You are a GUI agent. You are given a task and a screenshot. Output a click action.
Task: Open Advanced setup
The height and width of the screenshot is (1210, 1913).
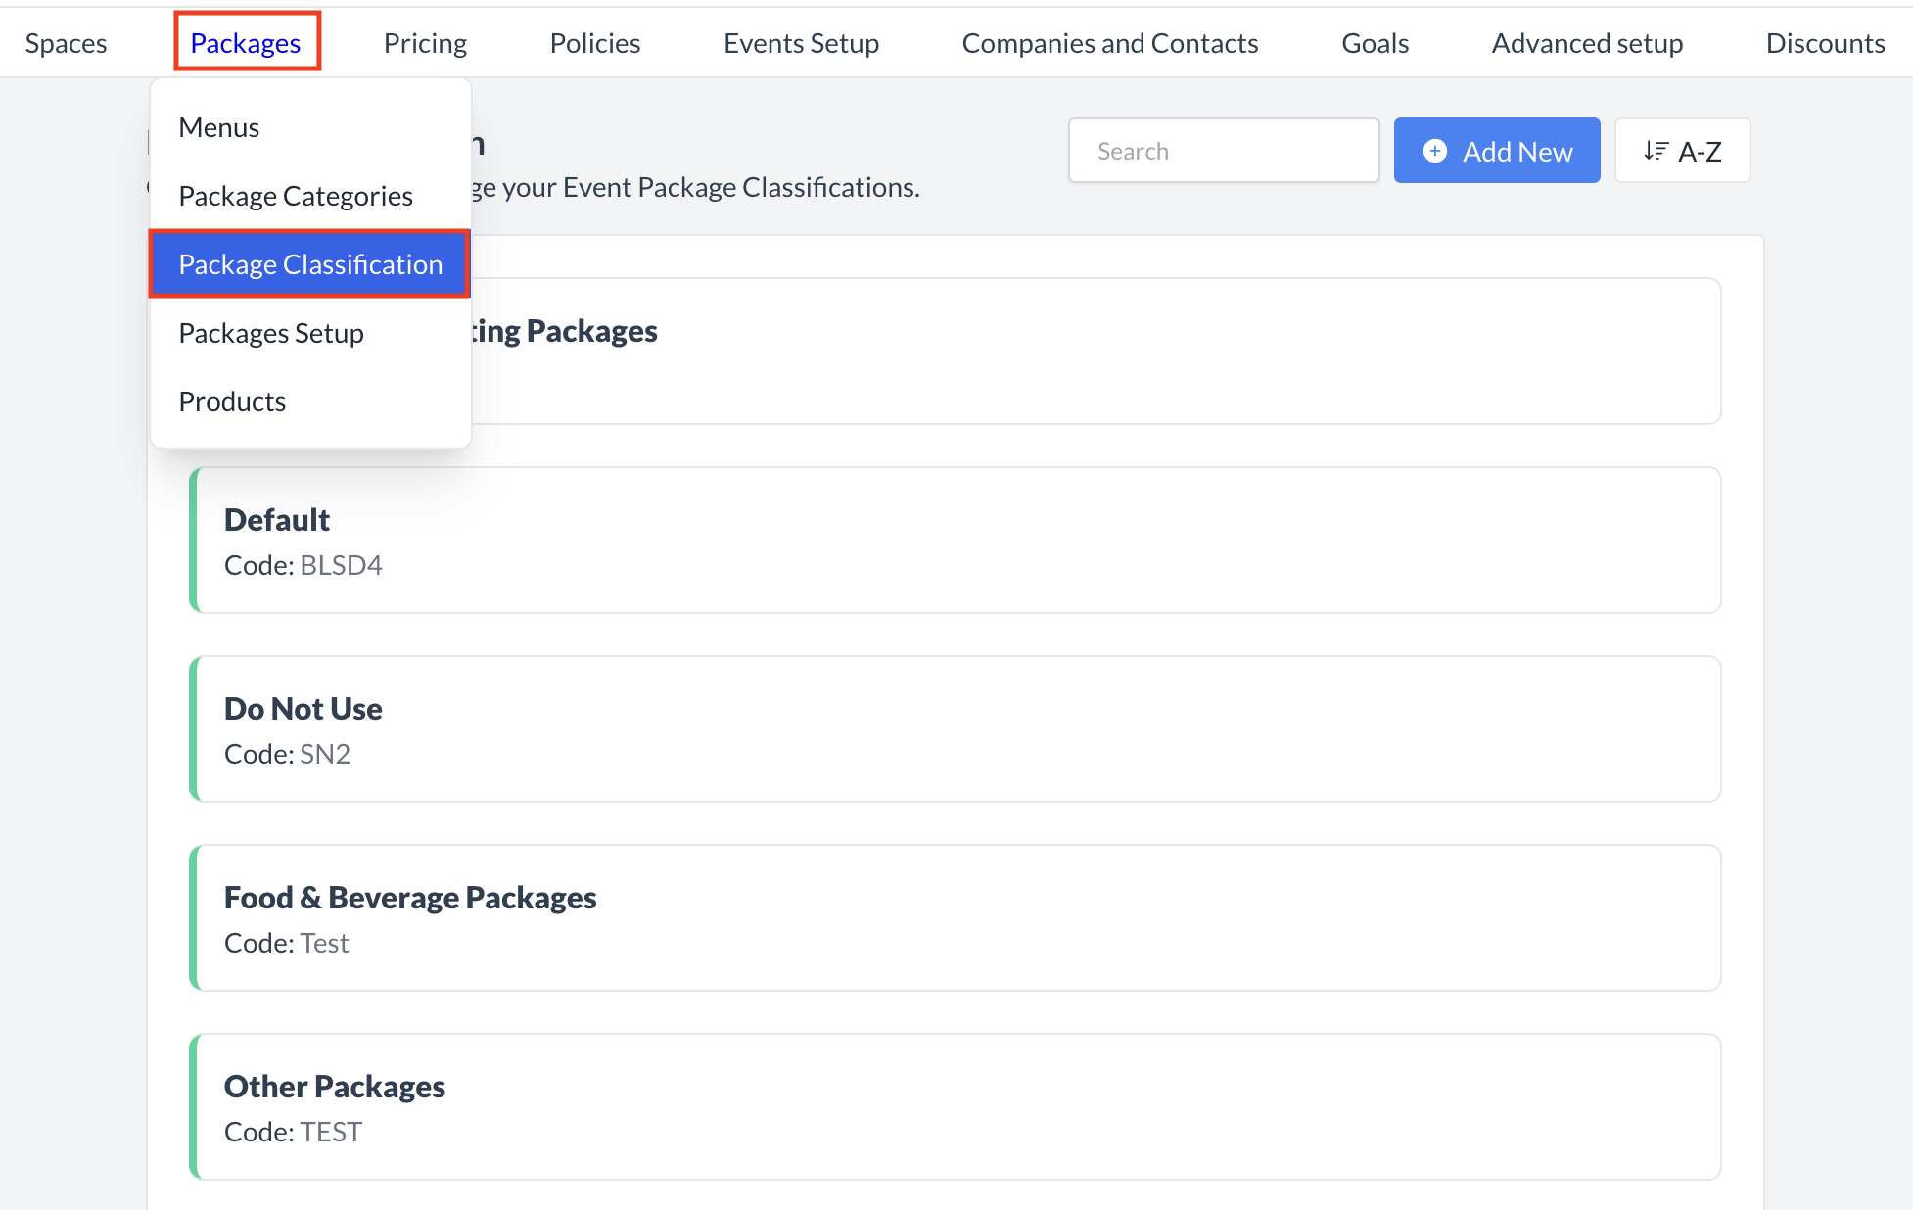point(1586,42)
